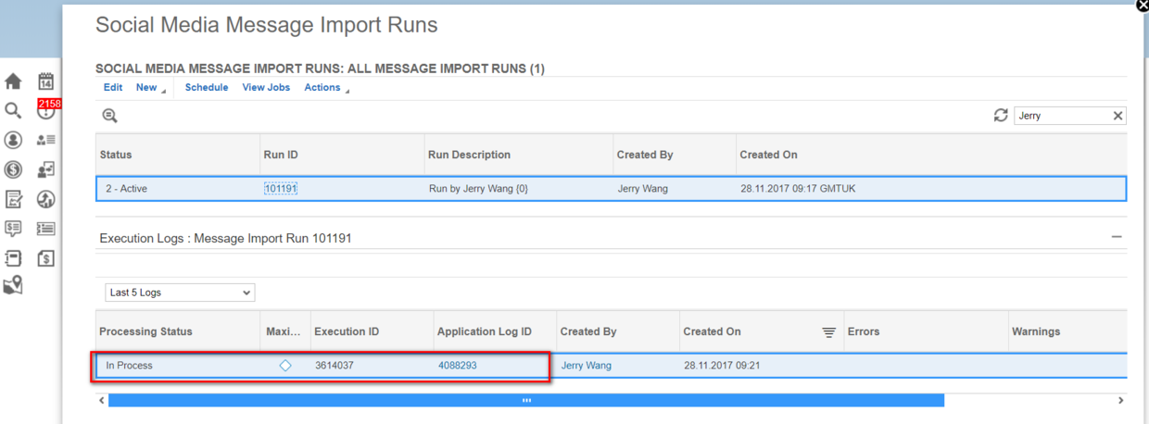
Task: Click the sidebar search magnifier icon
Action: [x=13, y=111]
